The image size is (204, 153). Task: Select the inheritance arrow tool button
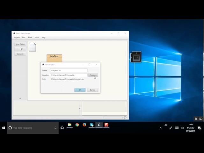[20, 49]
